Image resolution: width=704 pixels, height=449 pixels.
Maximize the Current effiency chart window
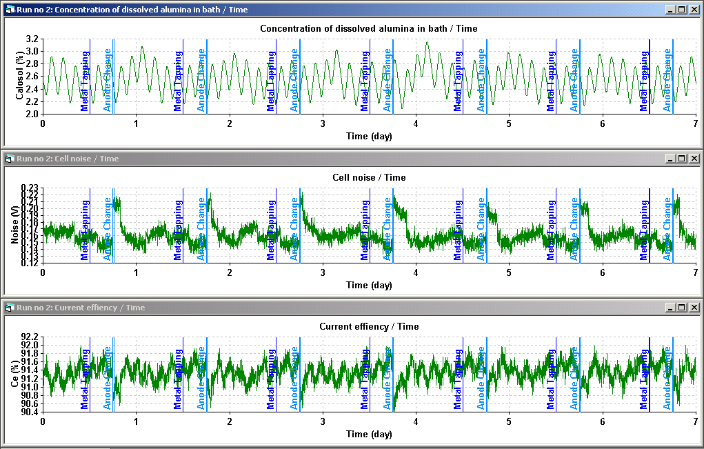(x=682, y=308)
